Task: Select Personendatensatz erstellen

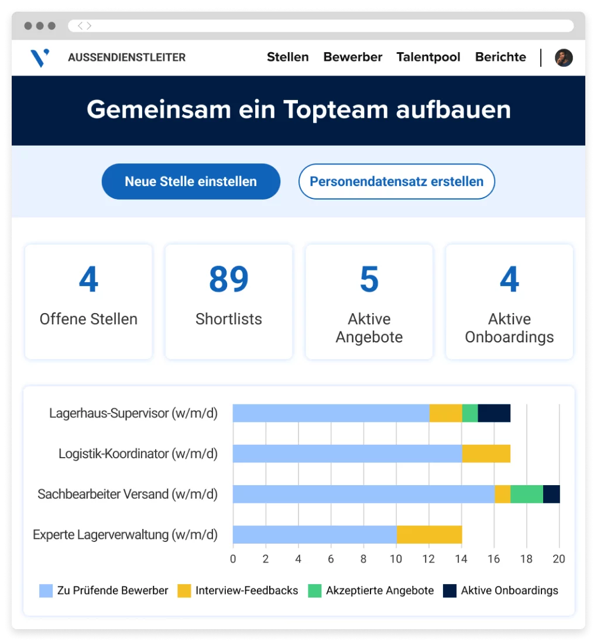Action: 397,181
